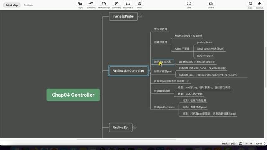This screenshot has height=150, width=267.
Task: Select 结果: 对已有pod无影响 node
Action: tap(209, 114)
